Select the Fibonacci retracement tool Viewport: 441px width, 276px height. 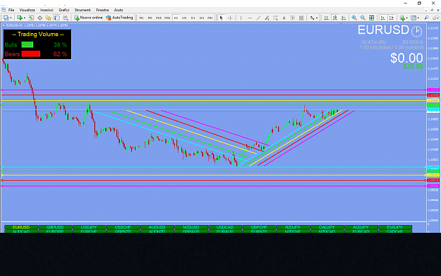click(x=275, y=18)
